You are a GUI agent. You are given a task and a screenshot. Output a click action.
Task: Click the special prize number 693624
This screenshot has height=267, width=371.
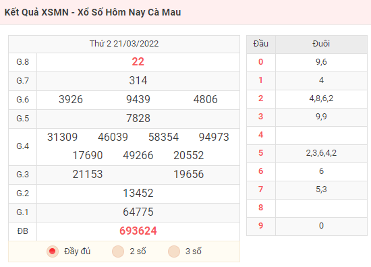click(138, 231)
